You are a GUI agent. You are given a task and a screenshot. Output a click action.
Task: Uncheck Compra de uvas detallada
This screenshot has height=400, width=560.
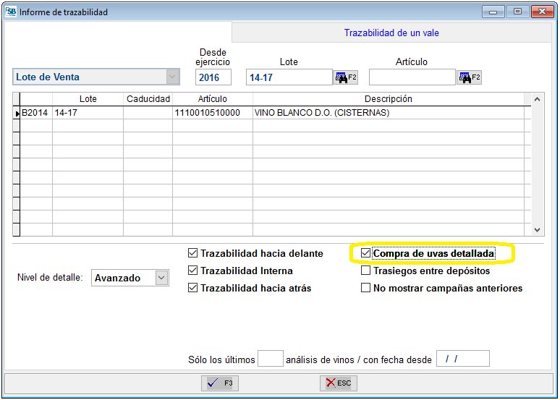coord(366,254)
